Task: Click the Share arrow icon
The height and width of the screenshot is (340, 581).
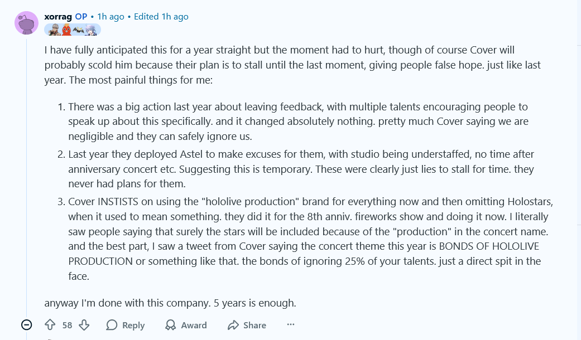Action: tap(233, 325)
